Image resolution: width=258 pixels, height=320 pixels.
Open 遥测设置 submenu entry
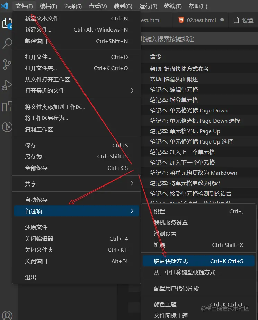(x=198, y=234)
